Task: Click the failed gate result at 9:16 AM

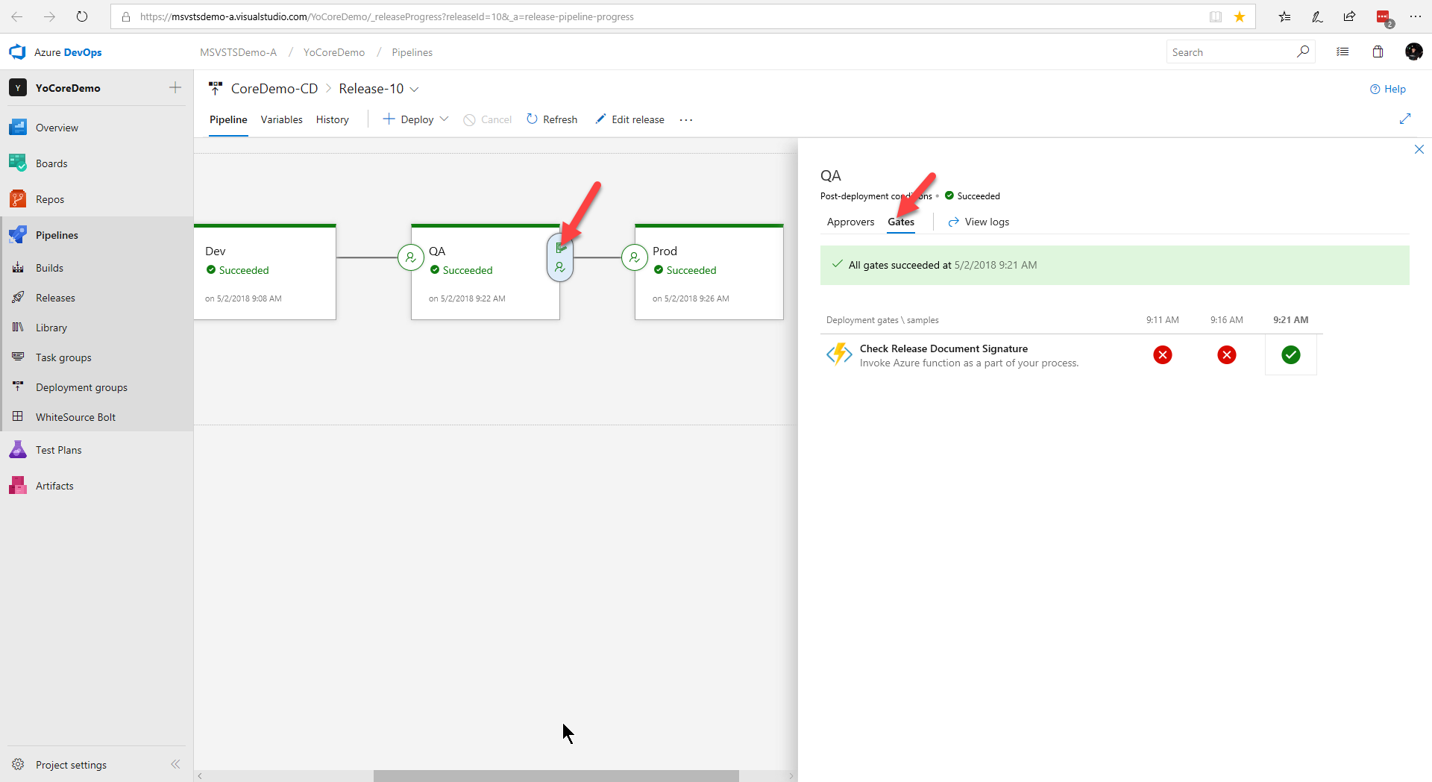Action: click(x=1226, y=354)
